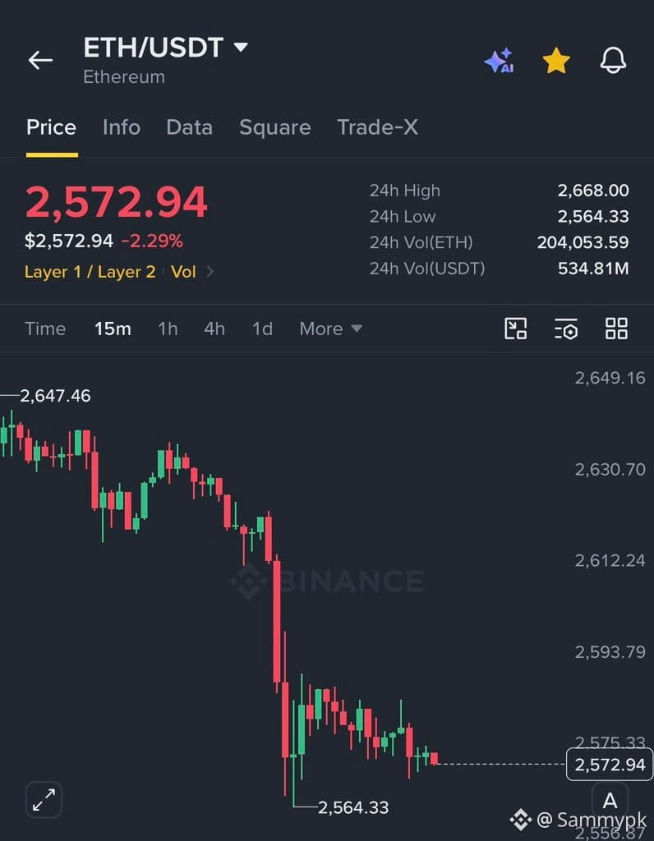Open the Trade-X tab
The height and width of the screenshot is (841, 654).
(x=377, y=127)
